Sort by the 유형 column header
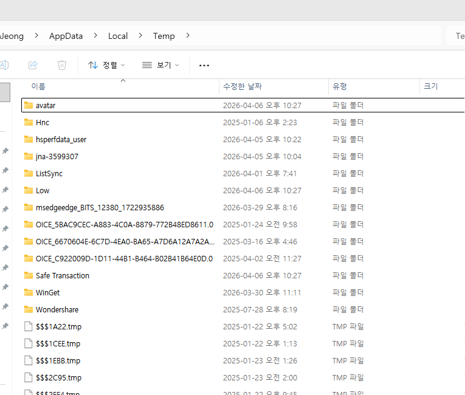Image resolution: width=465 pixels, height=395 pixels. point(340,86)
